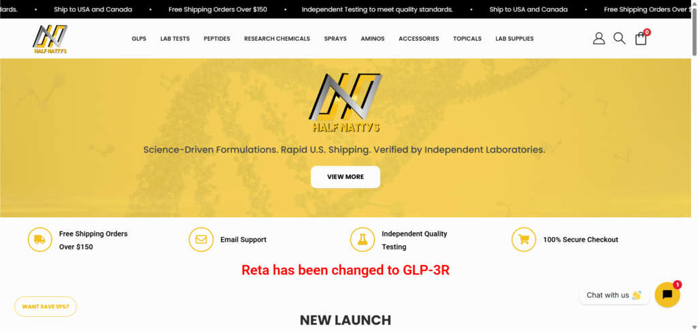
Task: Select Peptides in the navigation bar
Action: tap(217, 39)
